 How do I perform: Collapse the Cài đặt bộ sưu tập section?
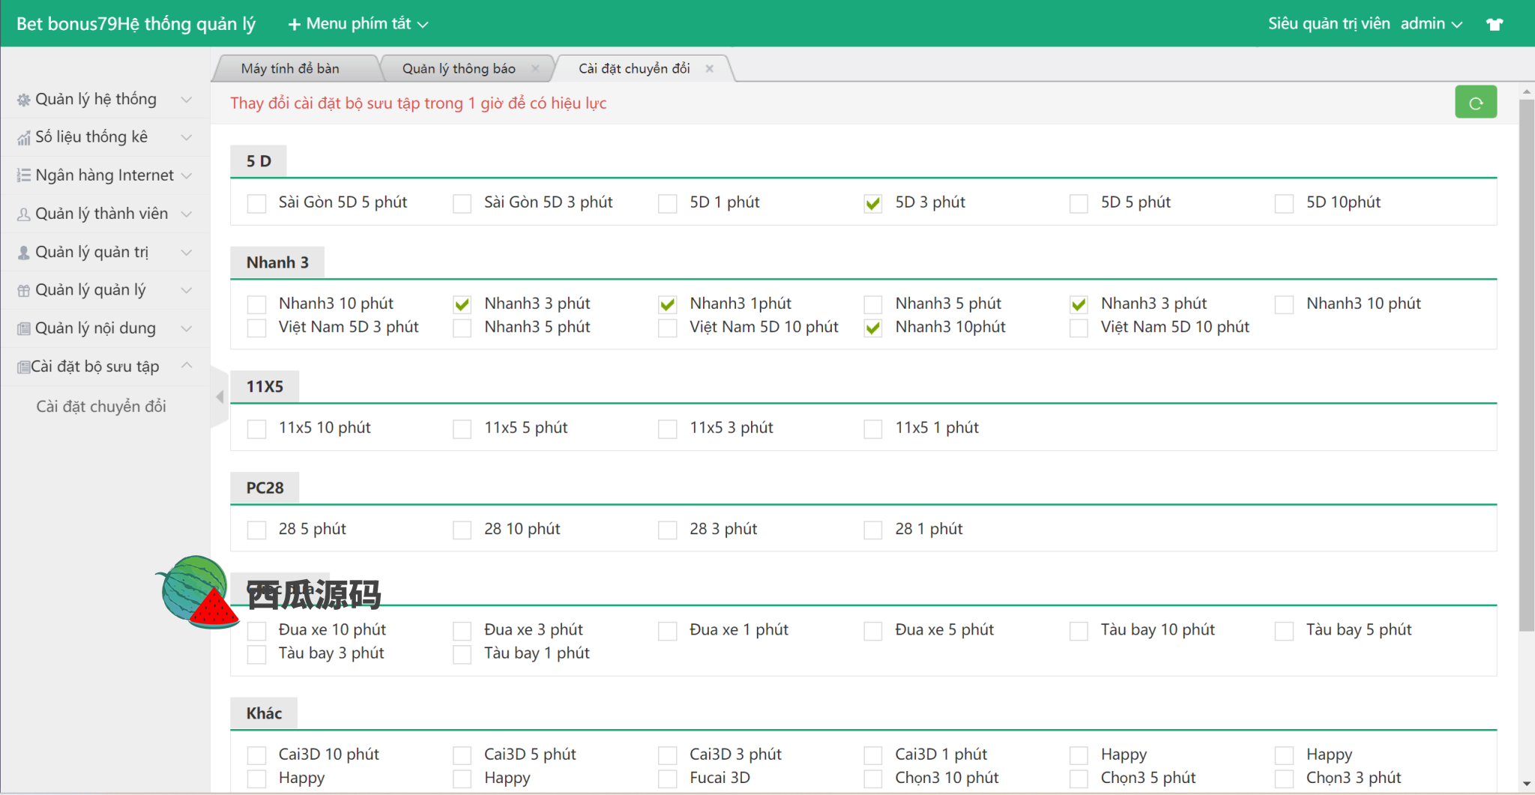click(x=187, y=366)
